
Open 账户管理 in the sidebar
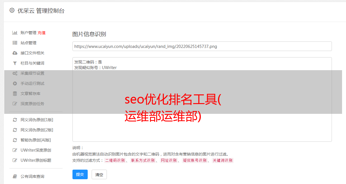pos(28,33)
